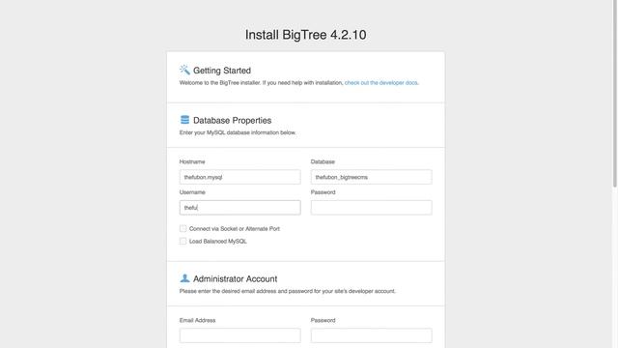Click the Administrator Account heading
618x348 pixels.
click(236, 279)
